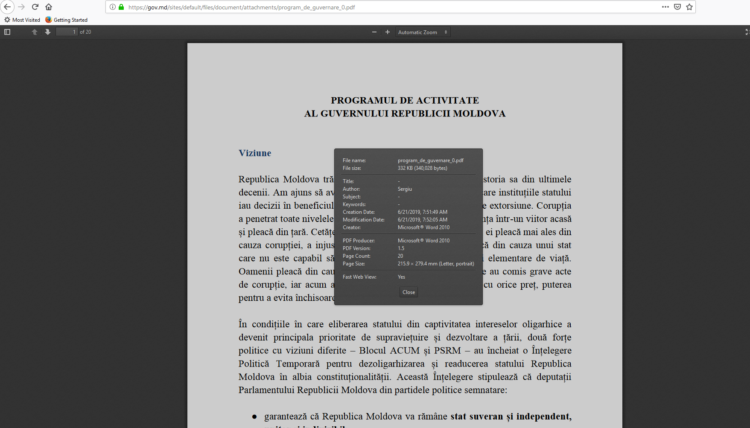Open the Getting Started bookmark
Viewport: 750px width, 428px height.
(67, 20)
